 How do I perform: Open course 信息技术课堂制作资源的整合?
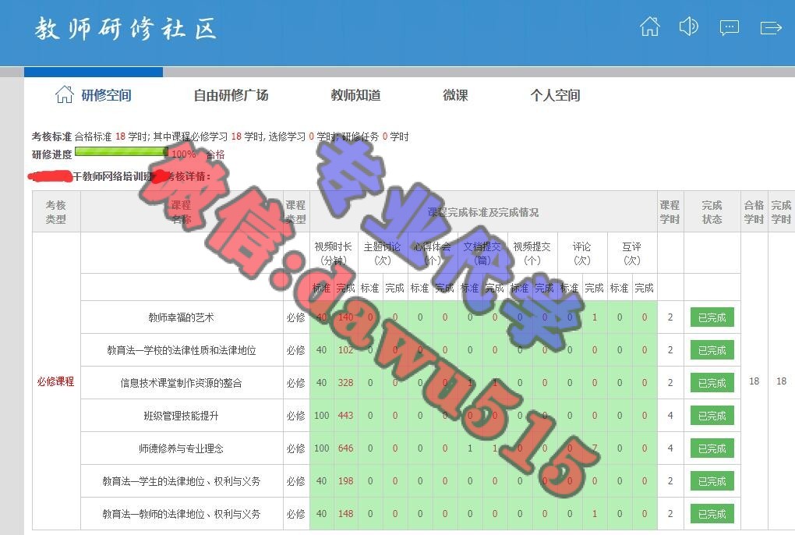point(181,383)
